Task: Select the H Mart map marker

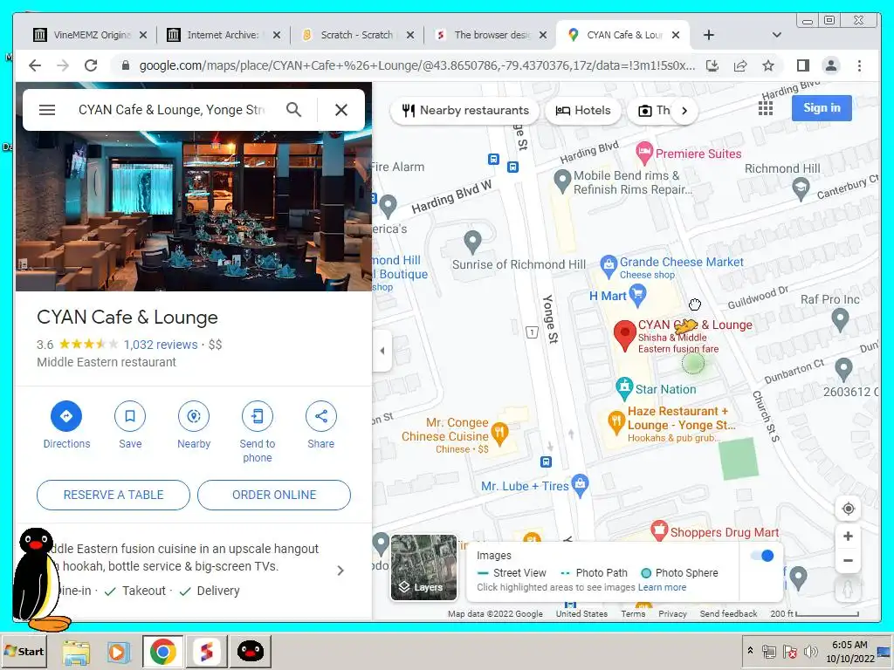Action: 637,295
